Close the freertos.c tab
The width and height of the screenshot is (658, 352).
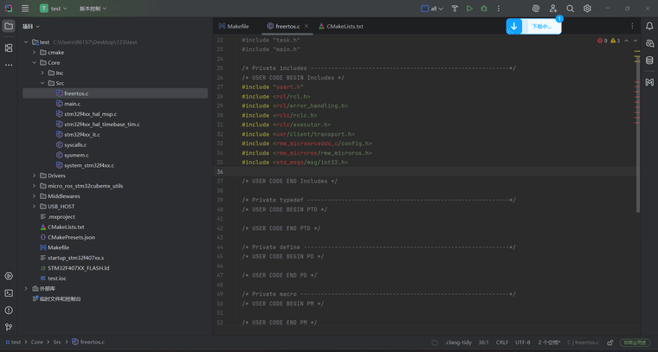point(306,26)
